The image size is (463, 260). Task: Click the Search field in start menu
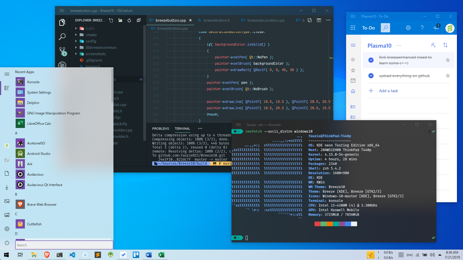tap(64, 245)
